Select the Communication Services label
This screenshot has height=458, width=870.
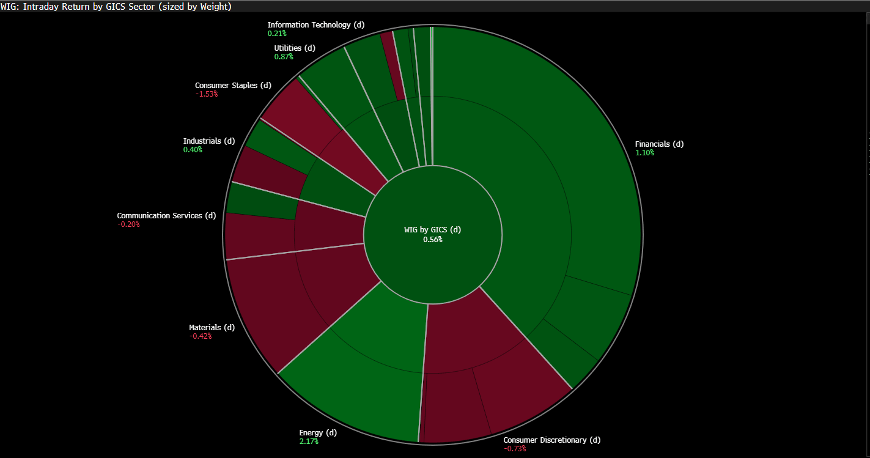166,216
